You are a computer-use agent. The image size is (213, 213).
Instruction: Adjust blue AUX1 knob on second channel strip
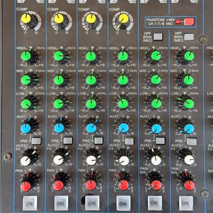click(59, 128)
